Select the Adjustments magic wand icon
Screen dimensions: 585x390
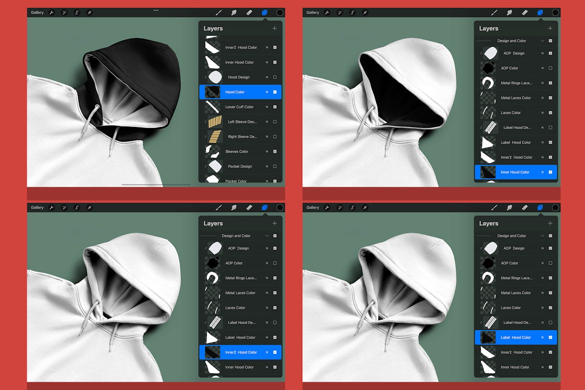[64, 12]
